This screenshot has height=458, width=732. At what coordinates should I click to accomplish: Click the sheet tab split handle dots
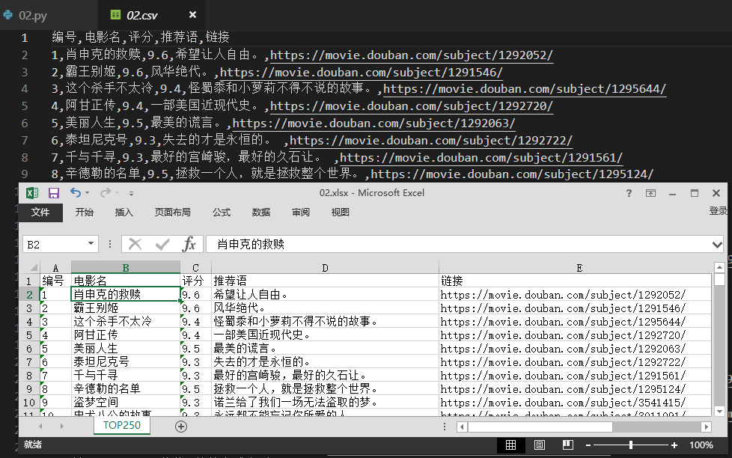[x=445, y=427]
